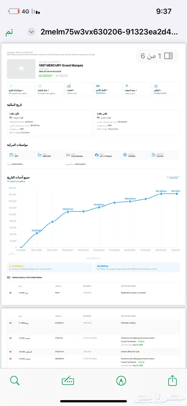Viewport: 187px width, 406px height.
Task: Open the markup pen icon
Action: (121, 381)
